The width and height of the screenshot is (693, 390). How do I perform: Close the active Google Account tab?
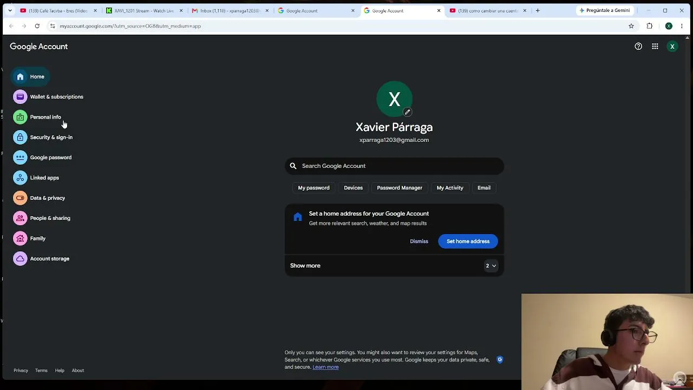(x=439, y=10)
